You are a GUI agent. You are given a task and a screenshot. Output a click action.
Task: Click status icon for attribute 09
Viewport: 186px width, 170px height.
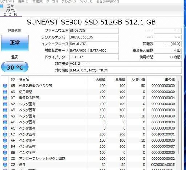pyautogui.click(x=5, y=92)
